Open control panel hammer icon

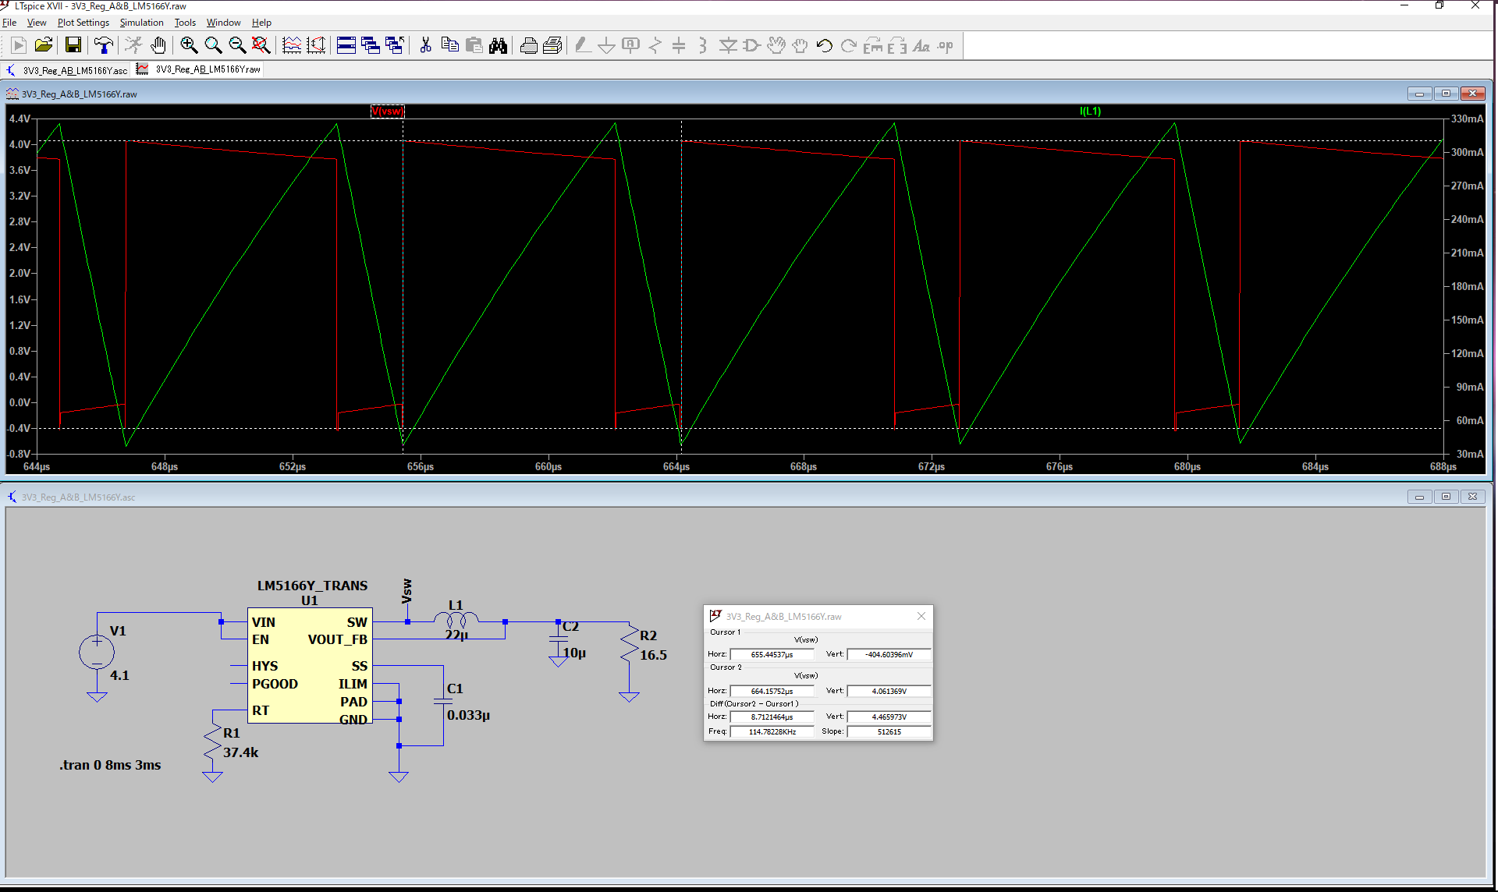[x=103, y=45]
